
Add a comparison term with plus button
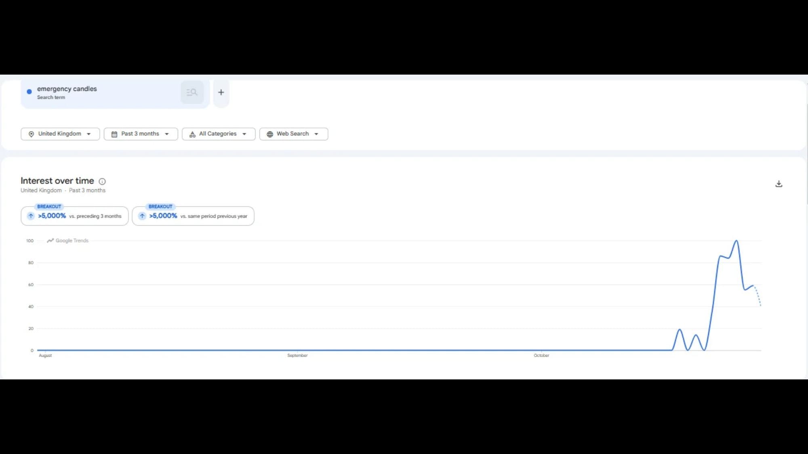click(x=221, y=92)
